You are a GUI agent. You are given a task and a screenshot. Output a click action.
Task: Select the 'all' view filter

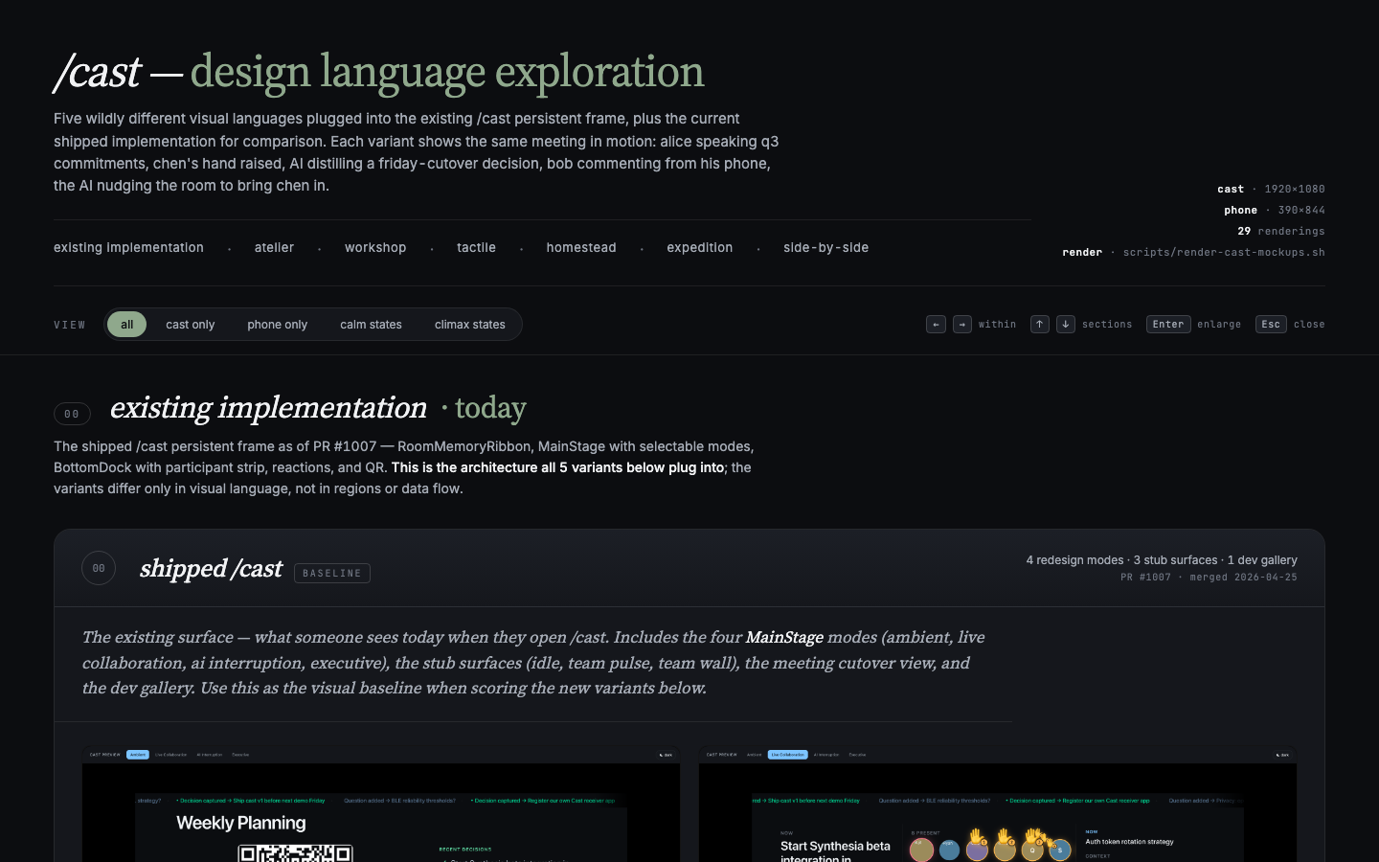tap(127, 325)
